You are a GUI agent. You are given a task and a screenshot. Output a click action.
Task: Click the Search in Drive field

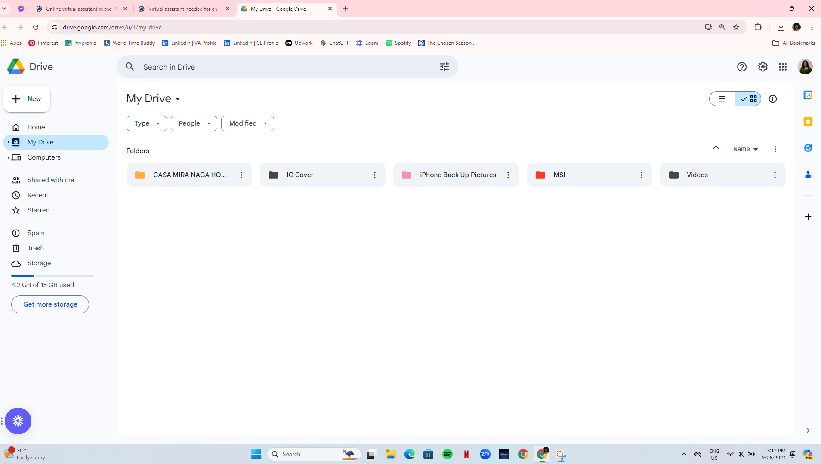pos(287,67)
